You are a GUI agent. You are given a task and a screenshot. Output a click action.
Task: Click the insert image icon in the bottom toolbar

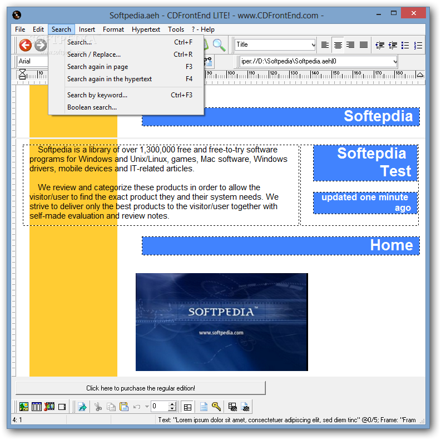click(23, 407)
